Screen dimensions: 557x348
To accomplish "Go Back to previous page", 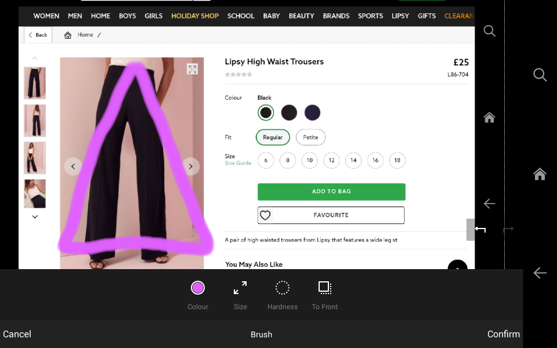I will (38, 35).
